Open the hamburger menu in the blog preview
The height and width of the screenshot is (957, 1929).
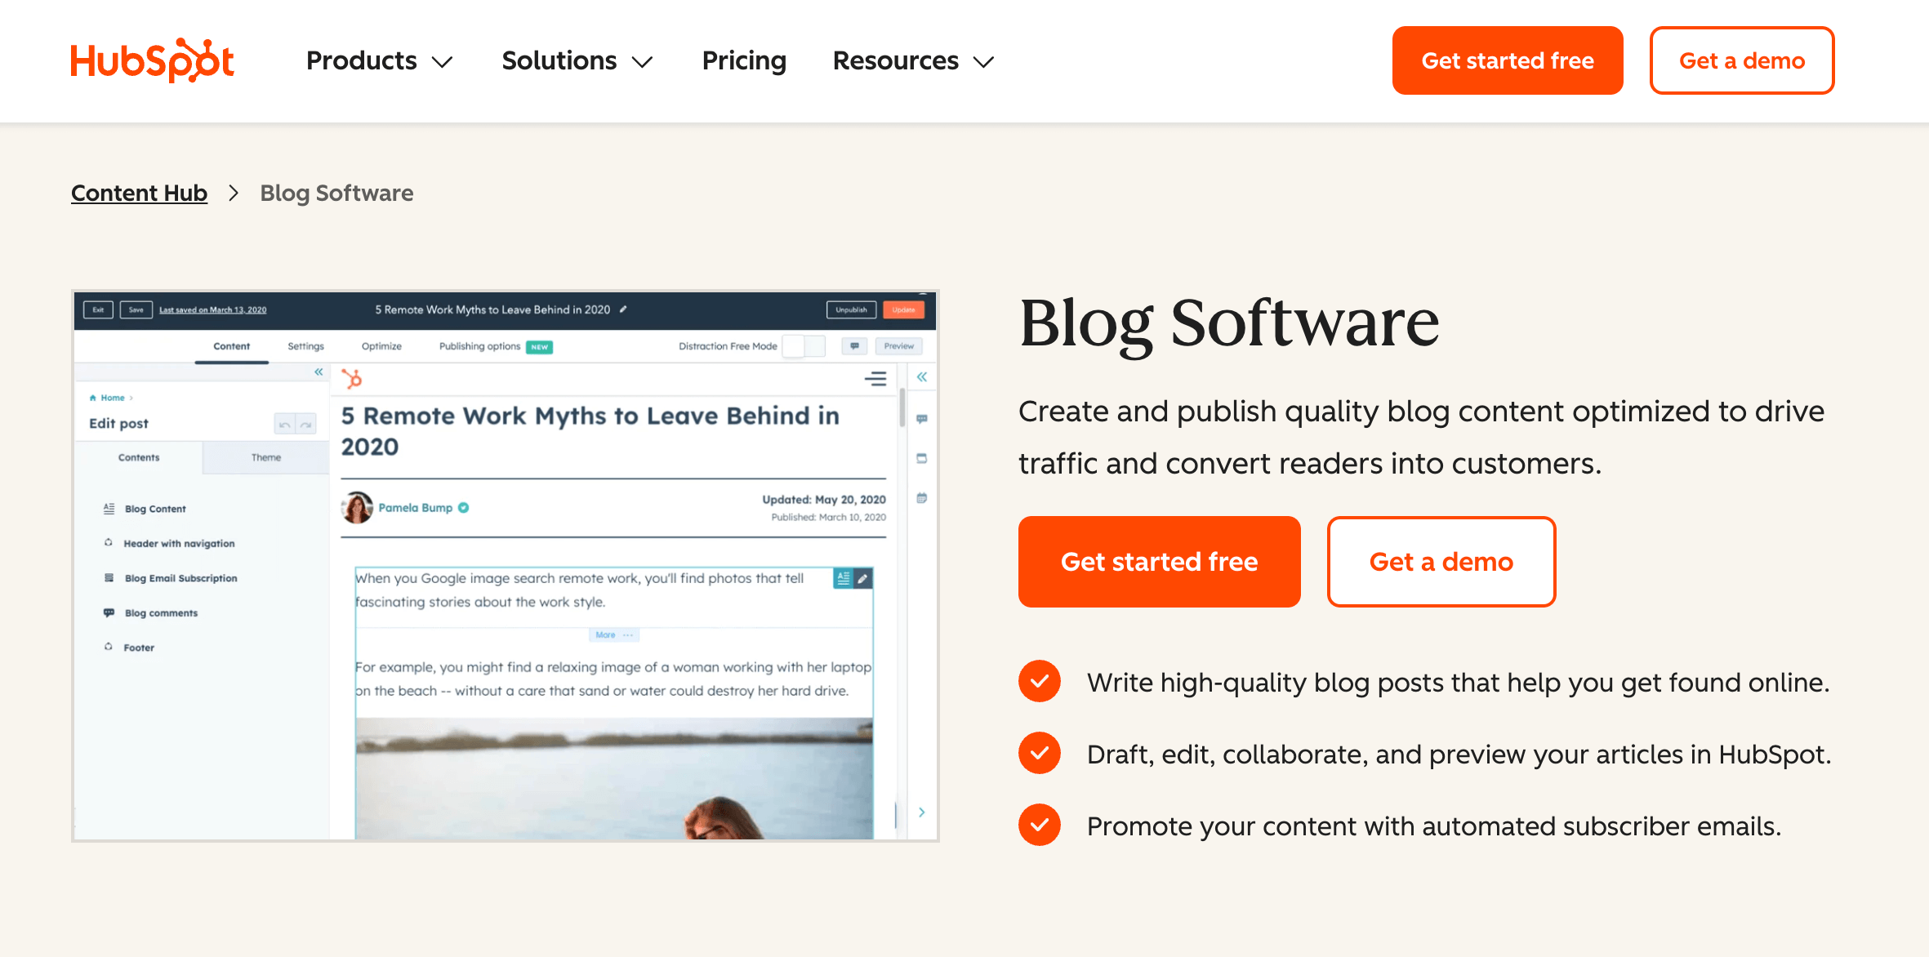click(x=875, y=379)
